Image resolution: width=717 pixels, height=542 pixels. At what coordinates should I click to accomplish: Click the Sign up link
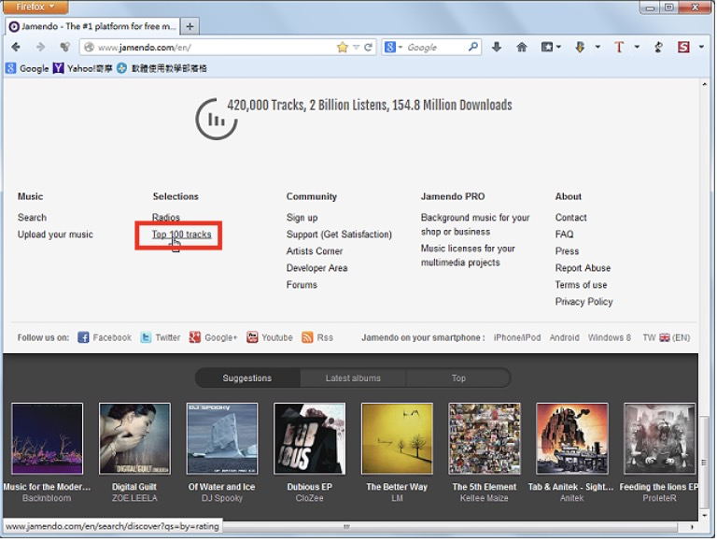pyautogui.click(x=302, y=218)
